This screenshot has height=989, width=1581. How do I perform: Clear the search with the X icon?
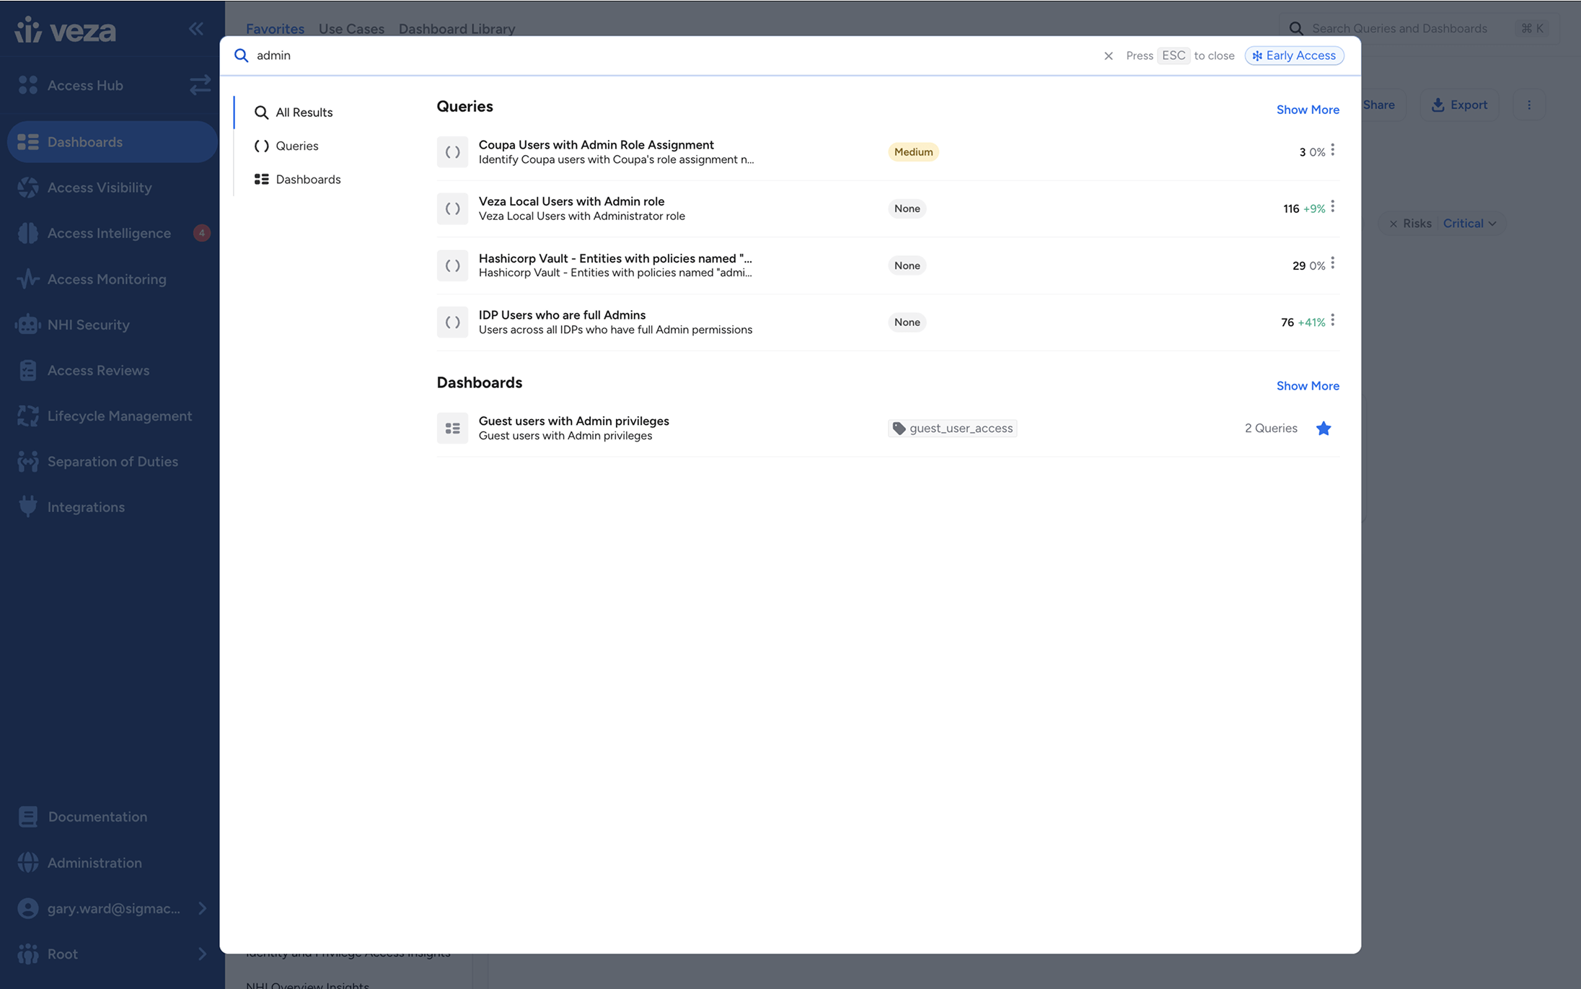(1109, 56)
